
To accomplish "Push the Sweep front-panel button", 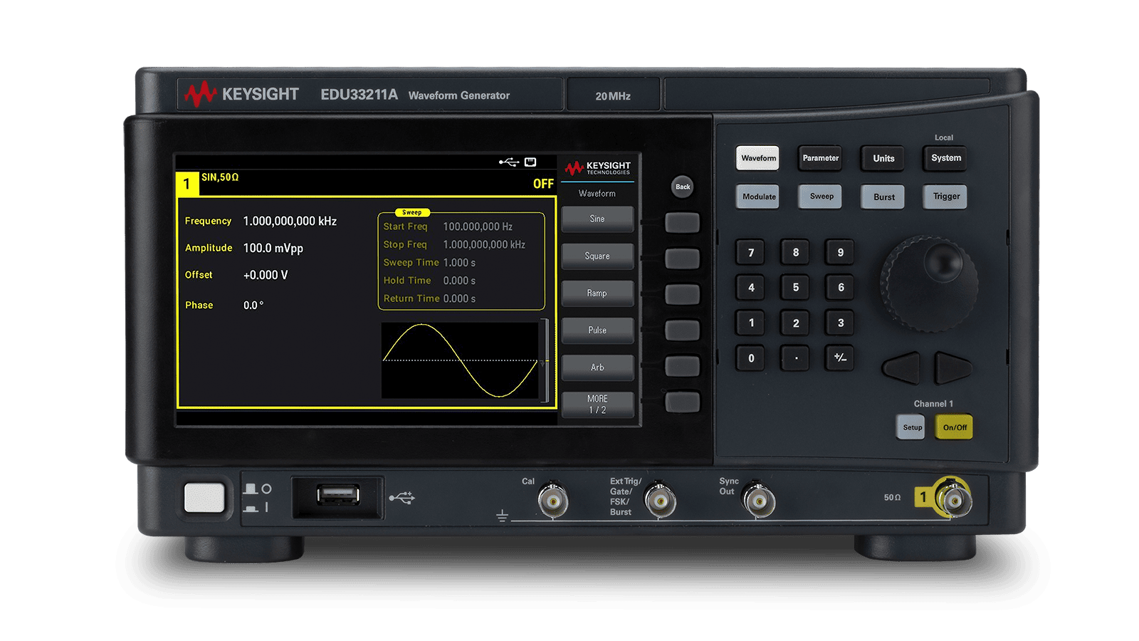I will (820, 197).
